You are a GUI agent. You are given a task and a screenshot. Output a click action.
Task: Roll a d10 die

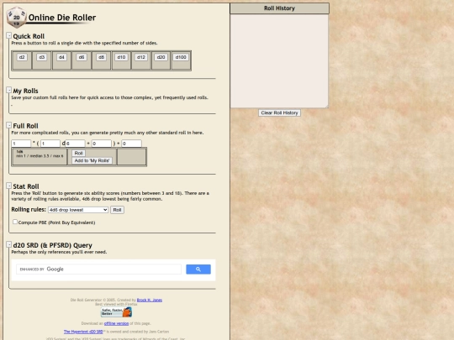(121, 57)
